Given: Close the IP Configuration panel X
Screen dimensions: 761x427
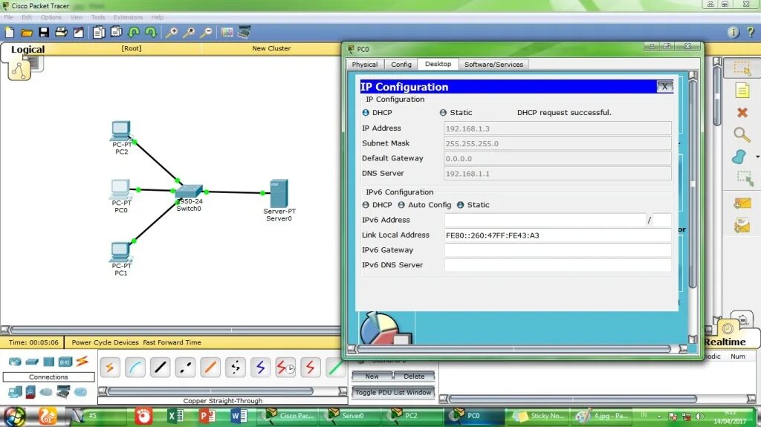Looking at the screenshot, I should pos(664,86).
